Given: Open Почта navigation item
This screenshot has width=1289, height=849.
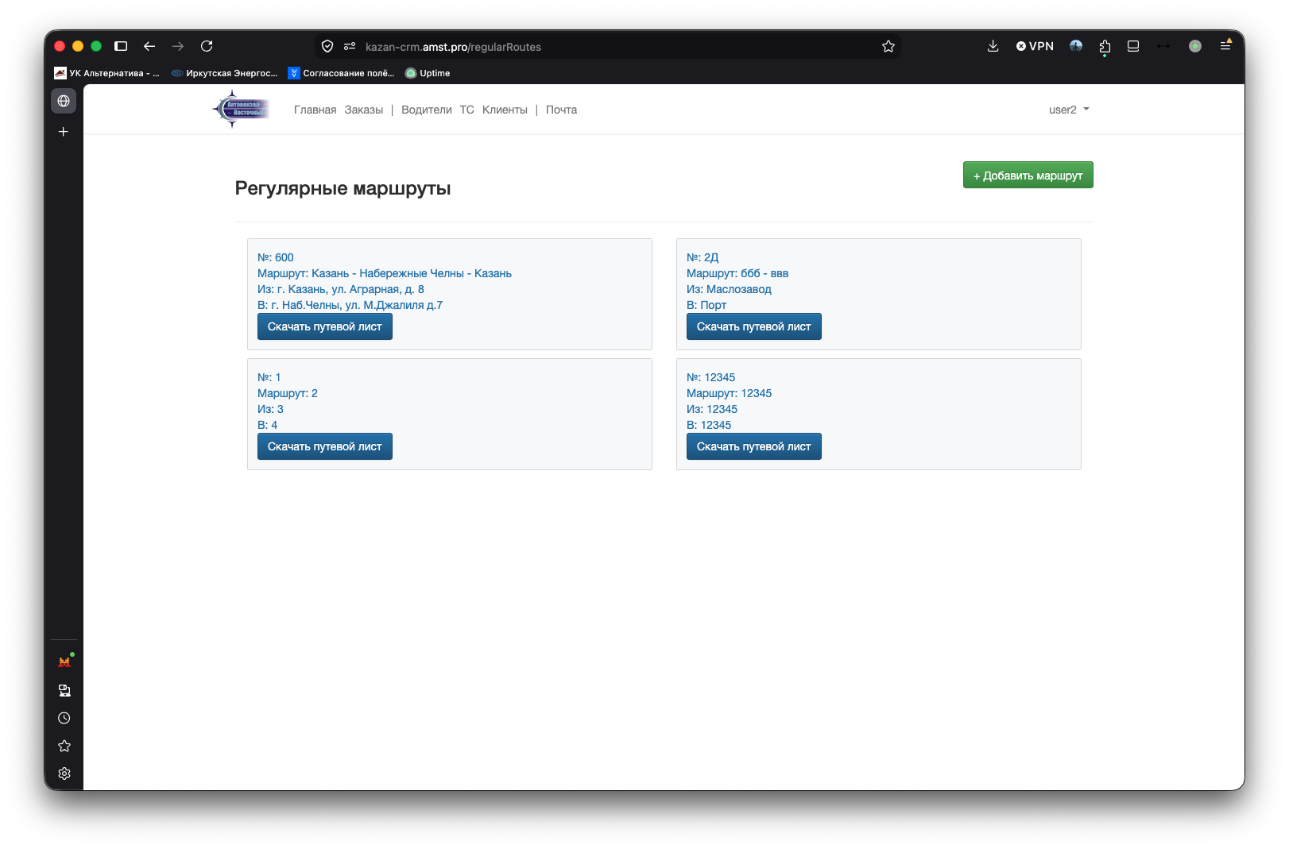Looking at the screenshot, I should (561, 110).
